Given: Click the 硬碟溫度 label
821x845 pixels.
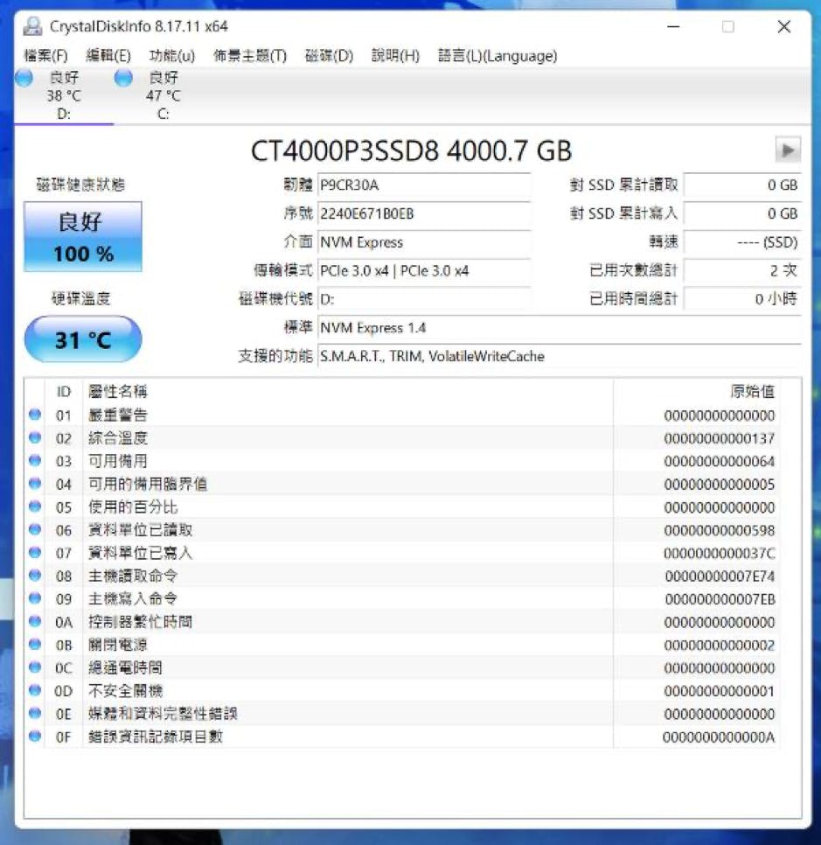Looking at the screenshot, I should coord(80,298).
